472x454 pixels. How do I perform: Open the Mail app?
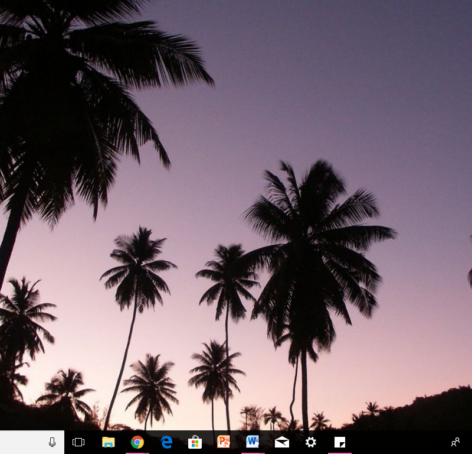pos(282,442)
